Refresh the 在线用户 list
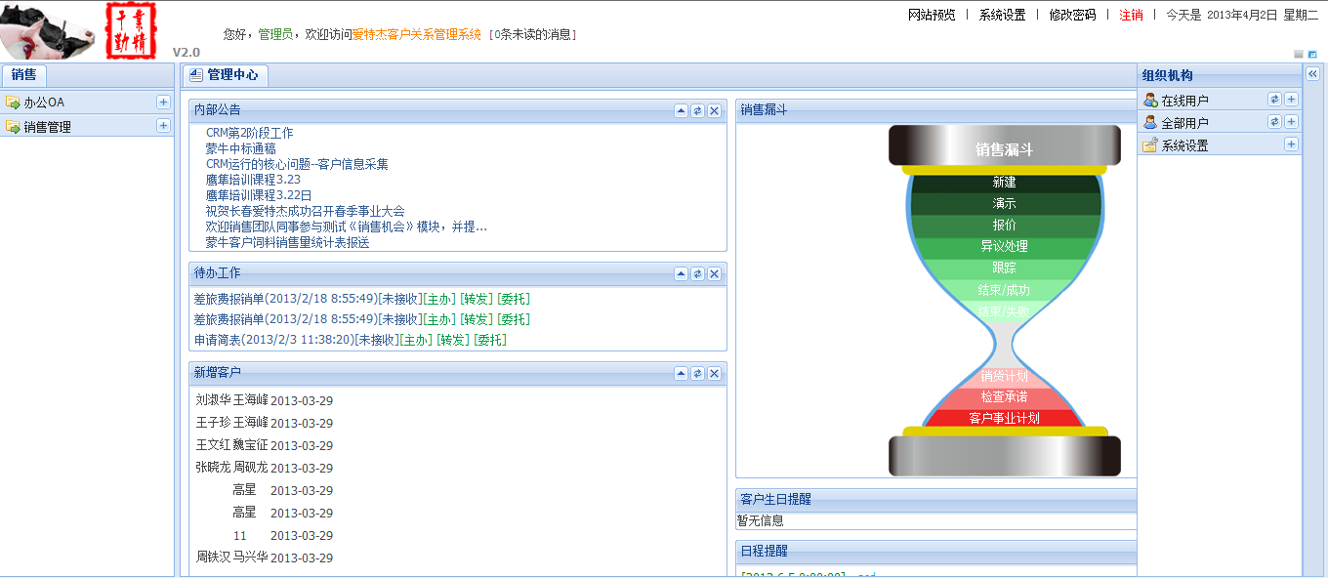1328x578 pixels. pos(1274,100)
